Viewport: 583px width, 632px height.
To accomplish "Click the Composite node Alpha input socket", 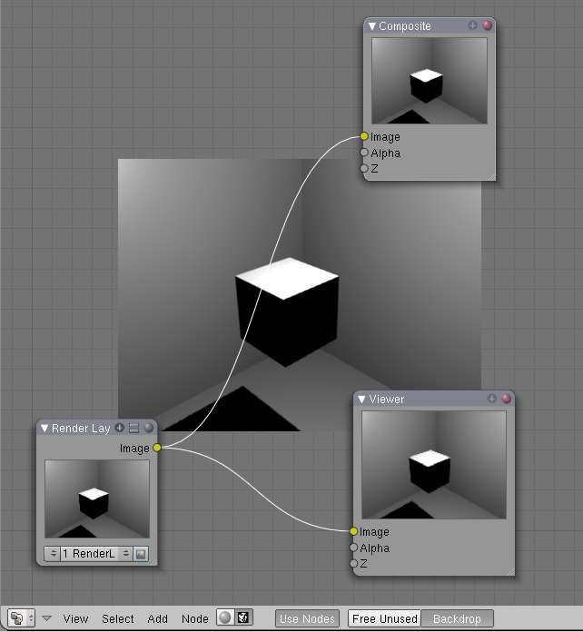I will 363,153.
